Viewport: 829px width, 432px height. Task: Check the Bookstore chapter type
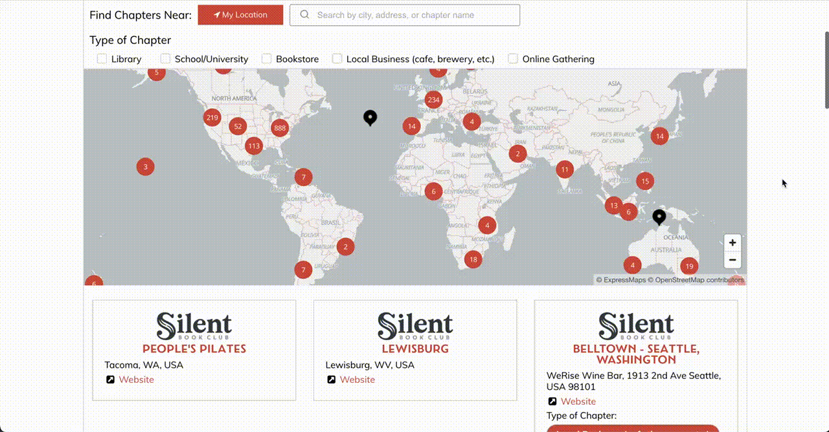(266, 59)
